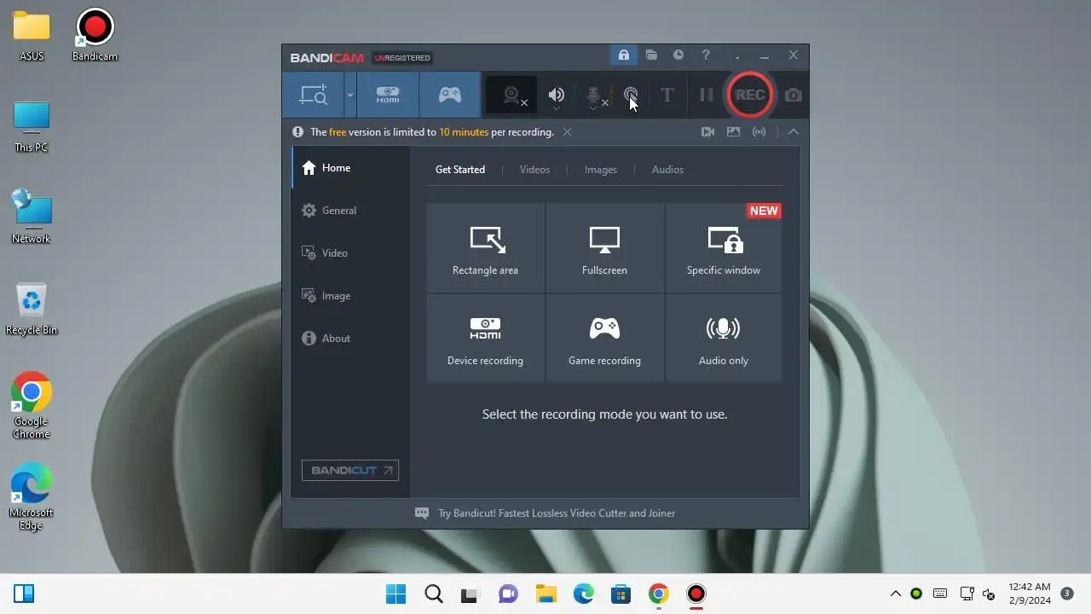The height and width of the screenshot is (614, 1091).
Task: Click the audio signal icon in notice bar
Action: (x=759, y=132)
